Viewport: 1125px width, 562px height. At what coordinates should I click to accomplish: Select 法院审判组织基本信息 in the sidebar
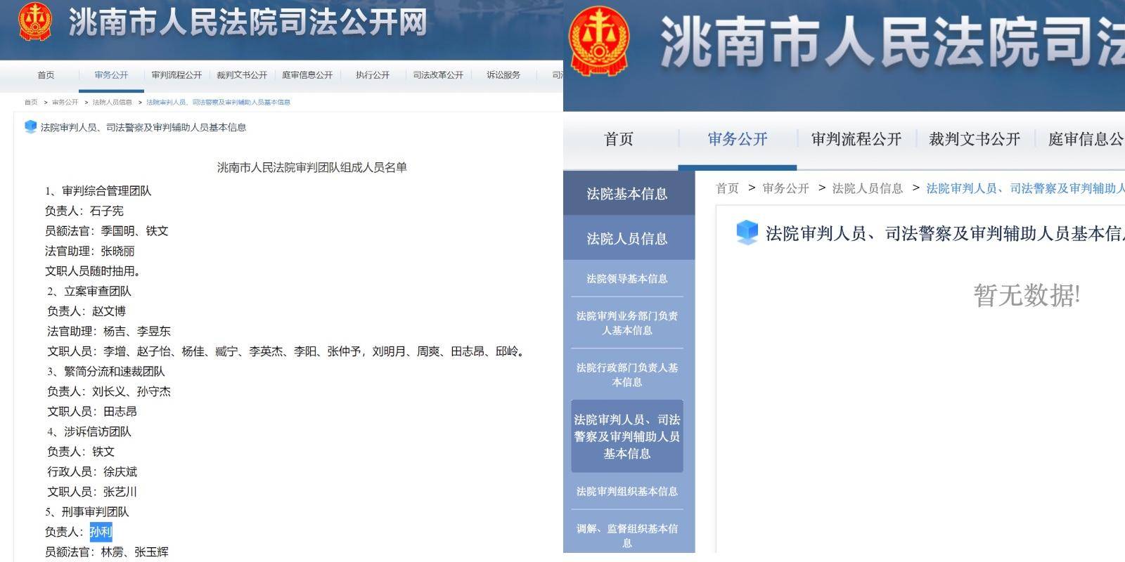point(627,492)
